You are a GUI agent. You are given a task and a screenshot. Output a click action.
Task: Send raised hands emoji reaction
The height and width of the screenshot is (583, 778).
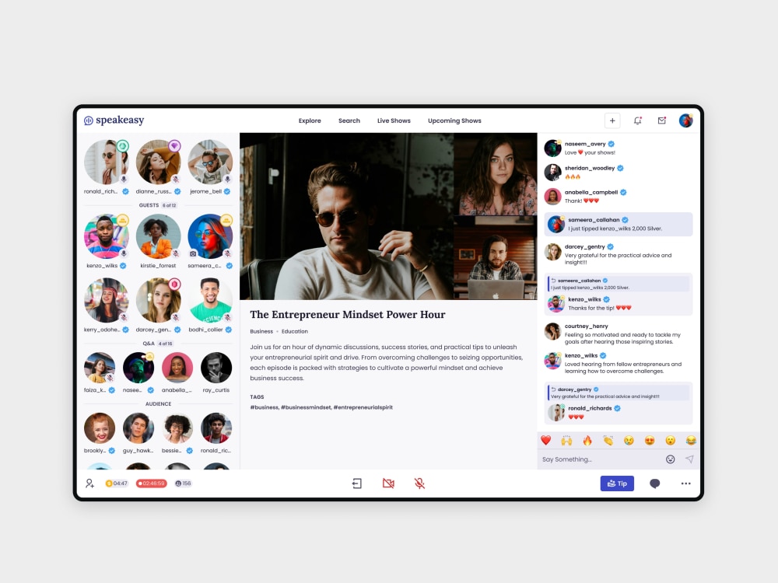566,440
